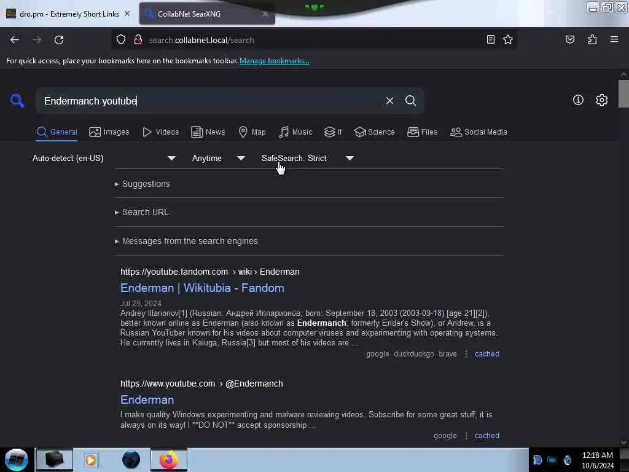Open the media player taskbar icon

coord(91,460)
